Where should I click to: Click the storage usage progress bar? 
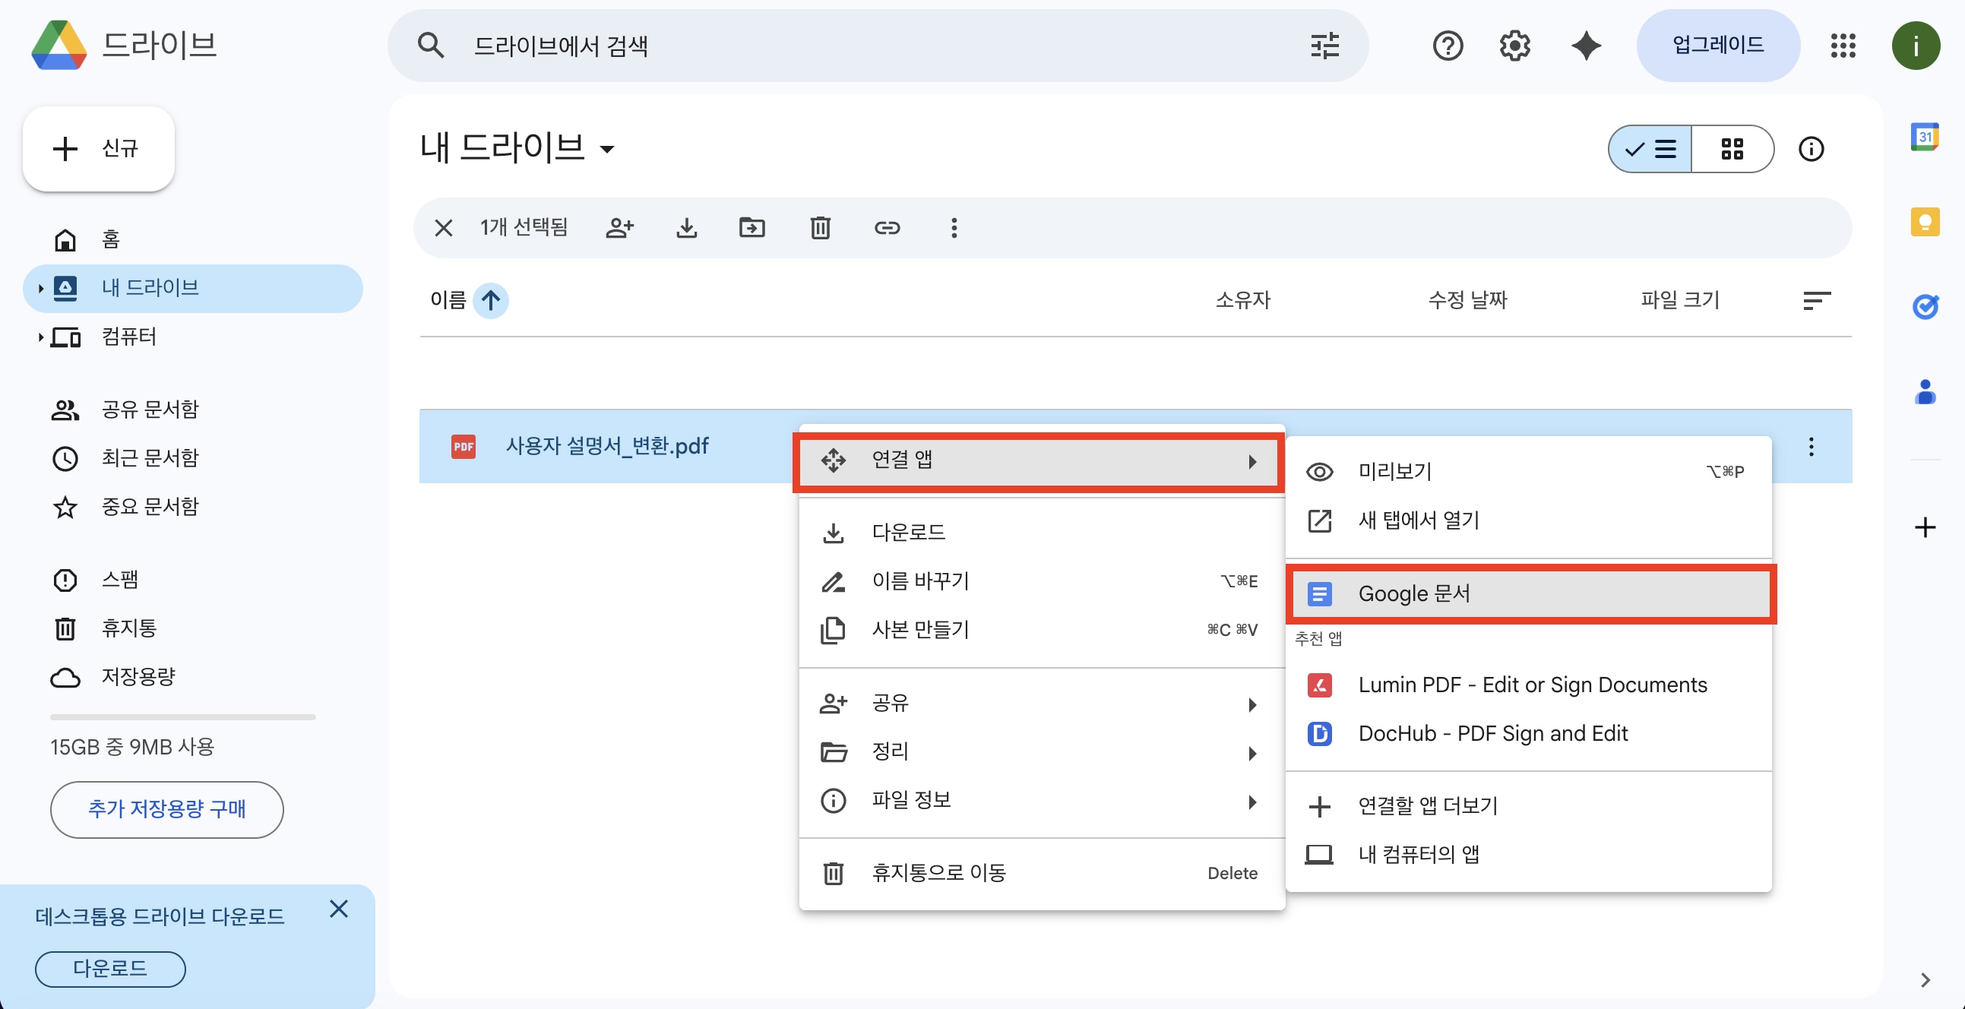(182, 717)
